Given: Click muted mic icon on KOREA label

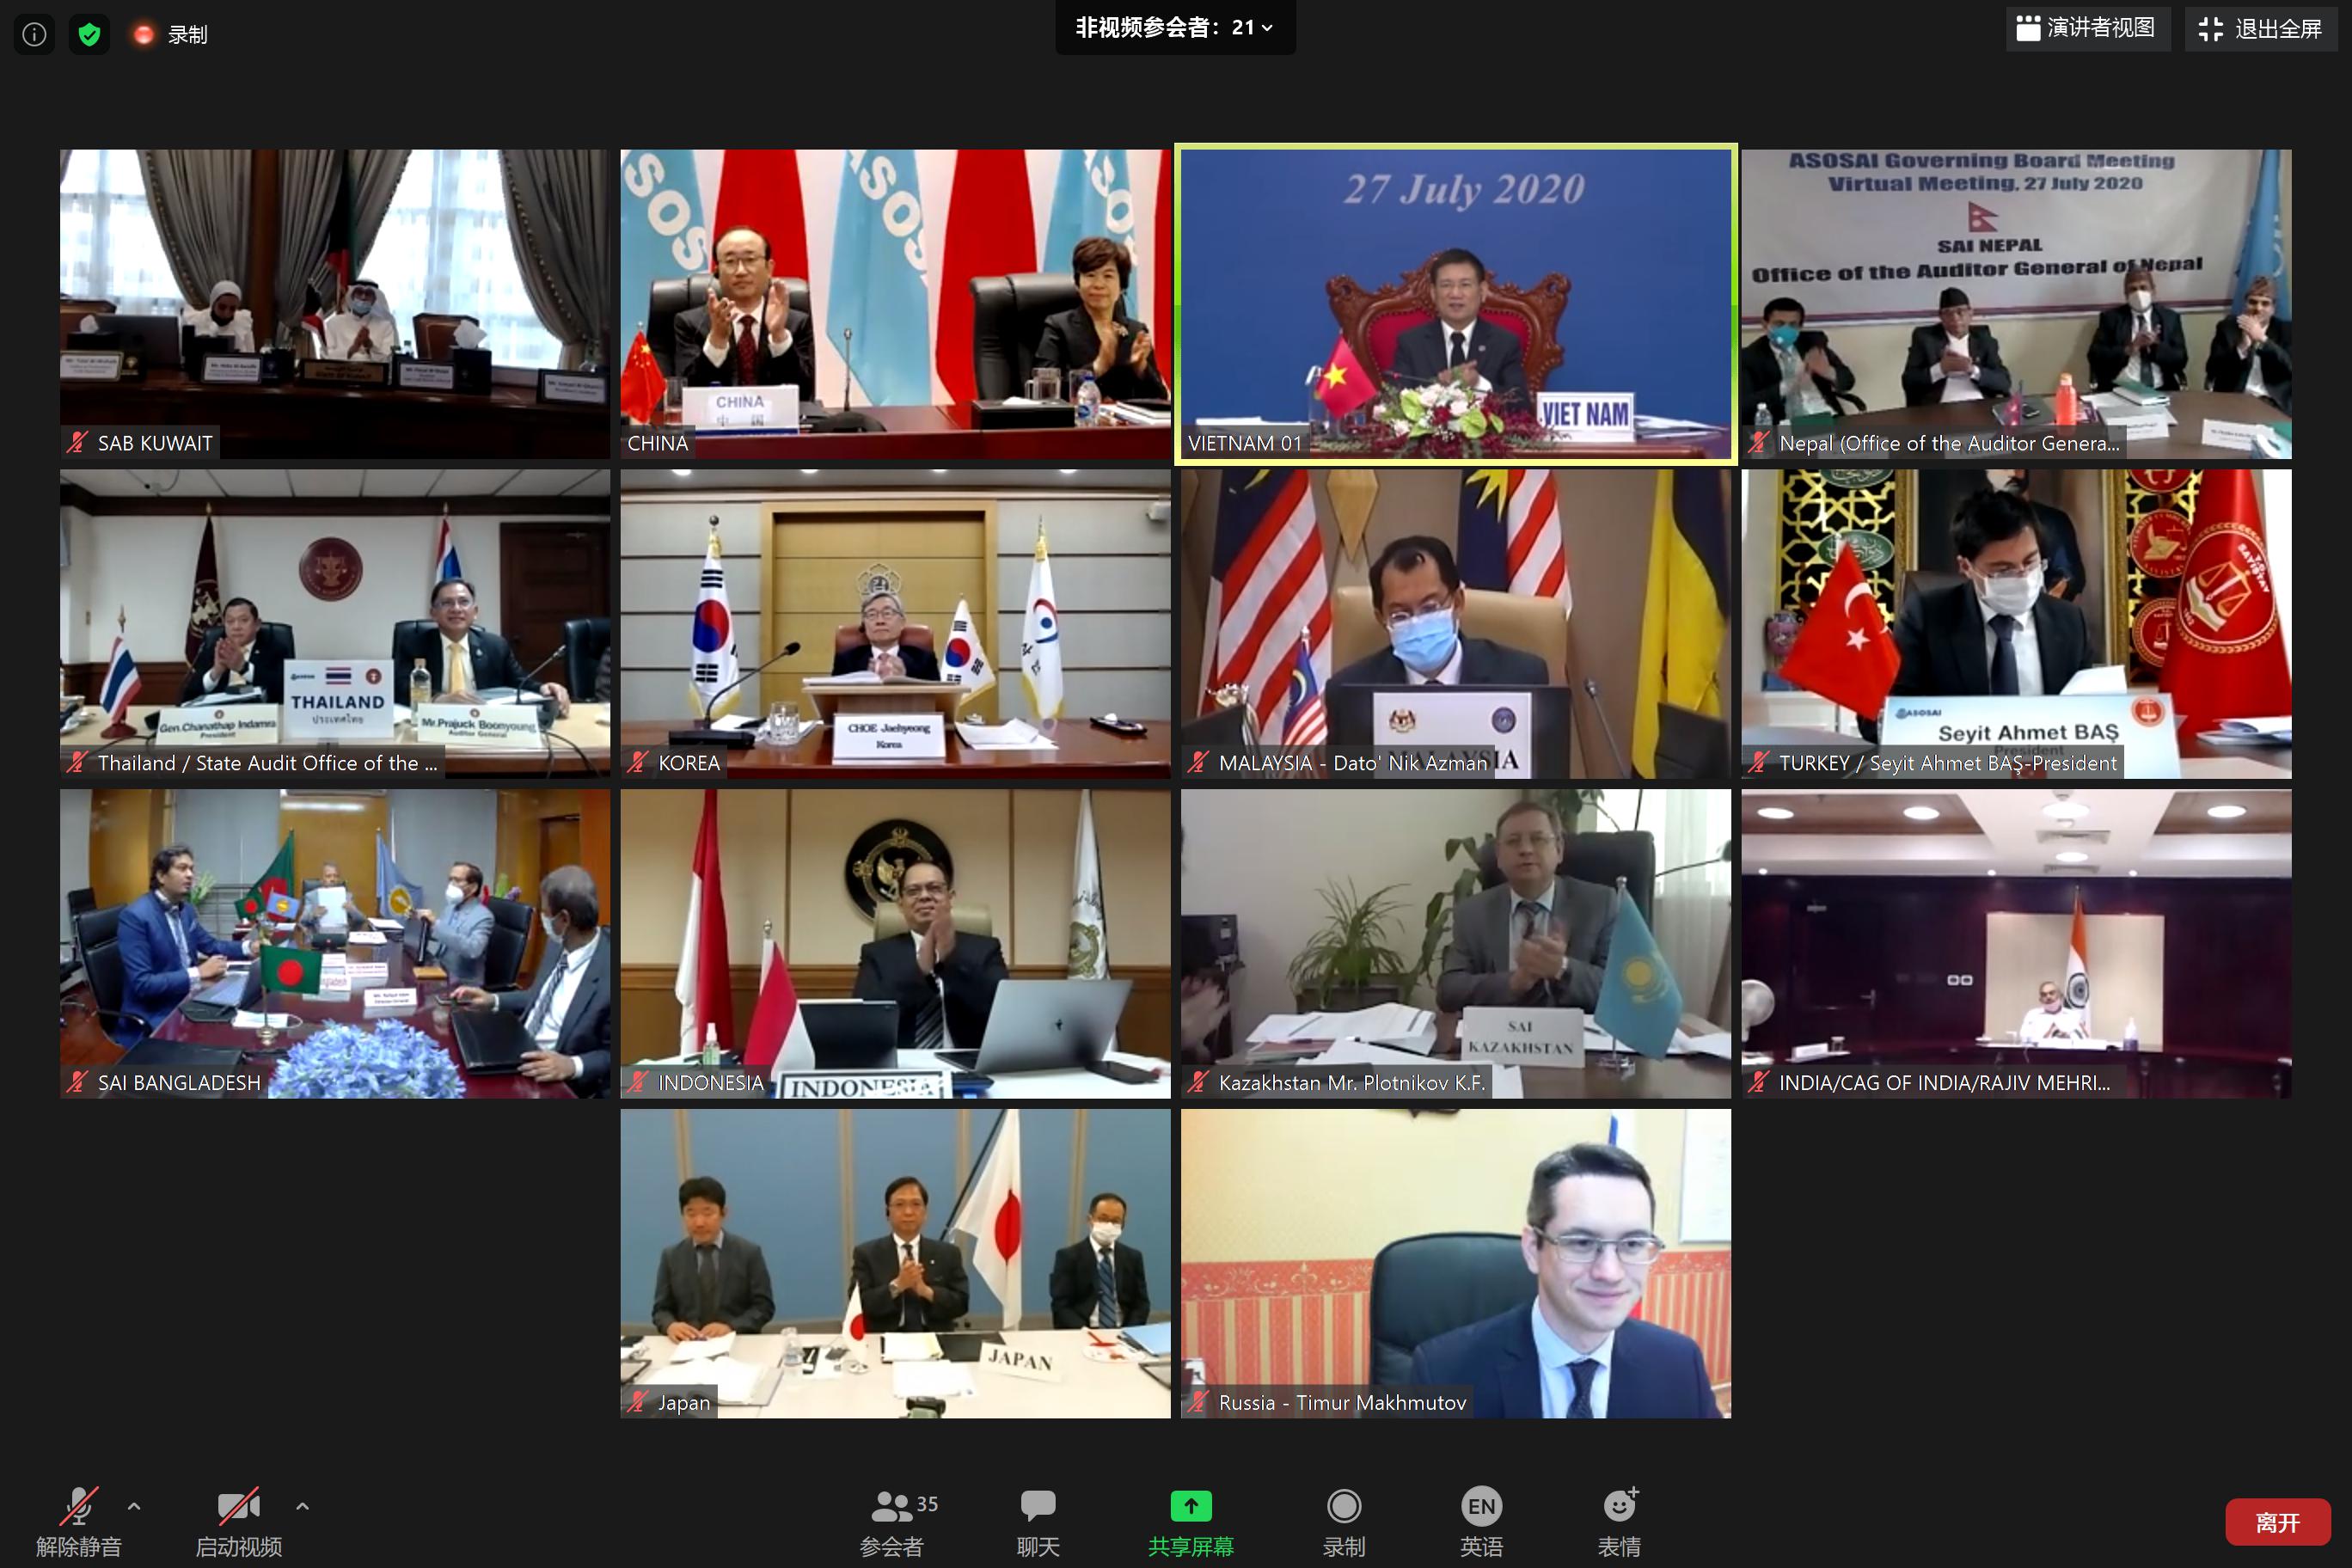Looking at the screenshot, I should pyautogui.click(x=638, y=762).
